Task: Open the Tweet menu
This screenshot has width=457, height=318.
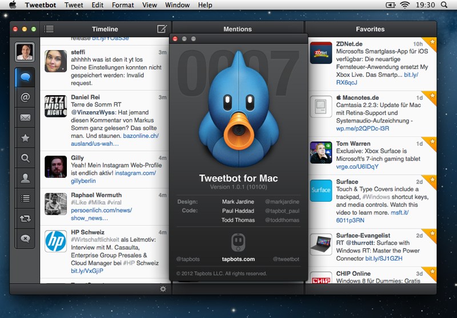Action: pos(74,5)
